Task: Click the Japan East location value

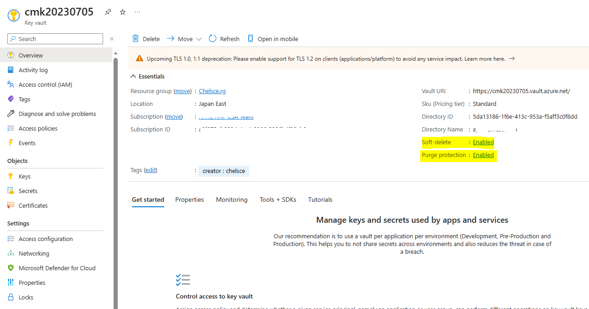Action: (213, 104)
